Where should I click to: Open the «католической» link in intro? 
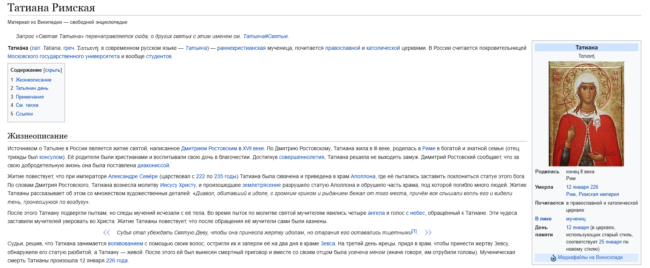[x=383, y=48]
